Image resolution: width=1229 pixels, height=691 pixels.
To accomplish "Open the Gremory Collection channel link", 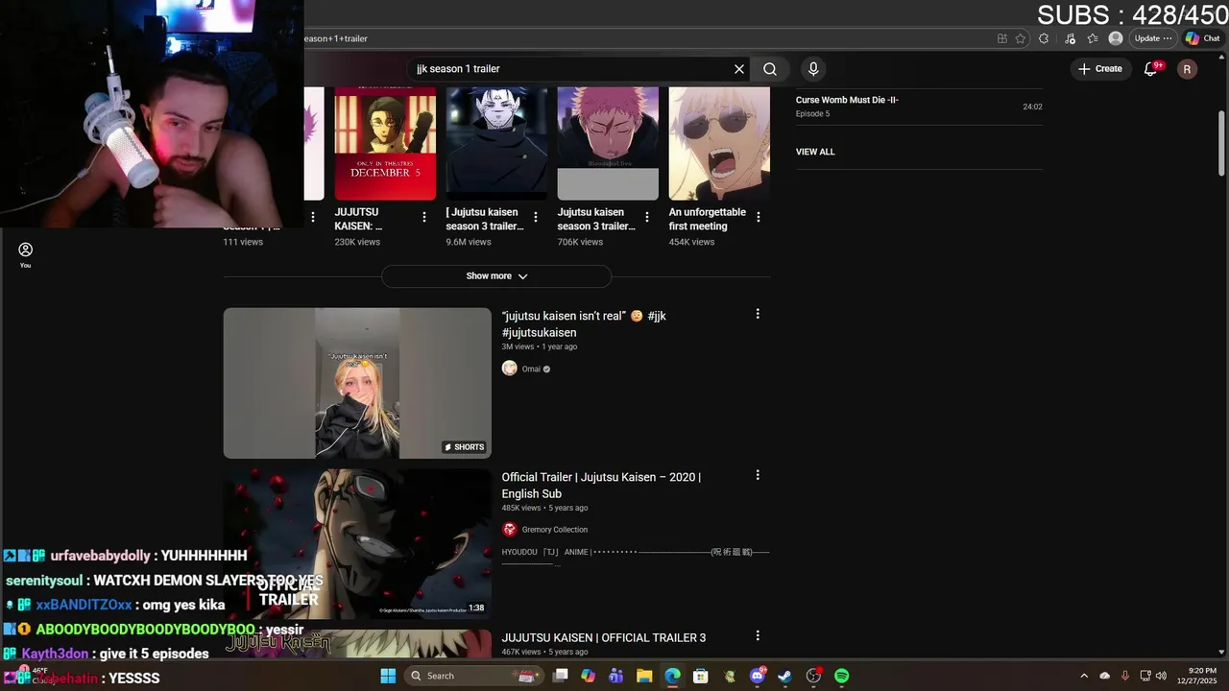I will pos(555,530).
